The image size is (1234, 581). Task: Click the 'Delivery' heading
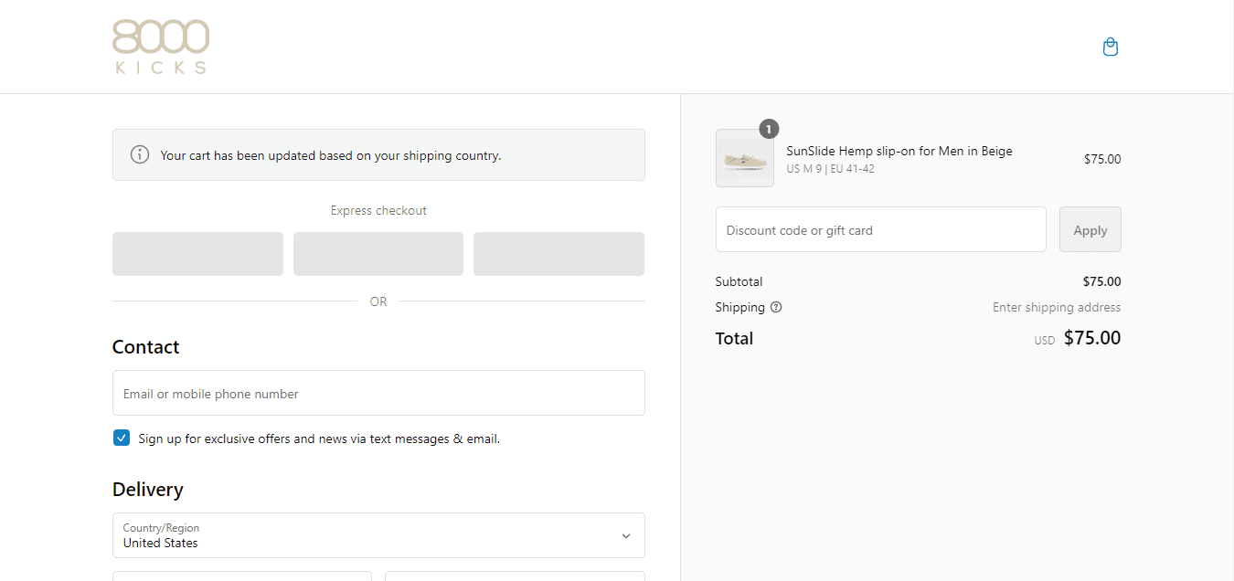tap(147, 490)
